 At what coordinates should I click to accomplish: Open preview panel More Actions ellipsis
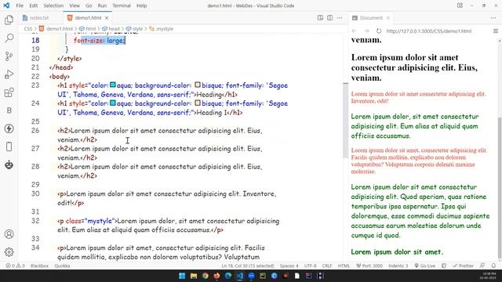click(x=493, y=18)
